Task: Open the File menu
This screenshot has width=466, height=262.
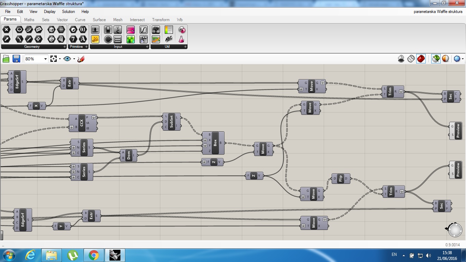Action: tap(8, 12)
